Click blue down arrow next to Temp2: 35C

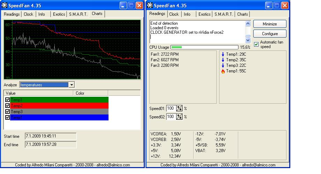223,60
